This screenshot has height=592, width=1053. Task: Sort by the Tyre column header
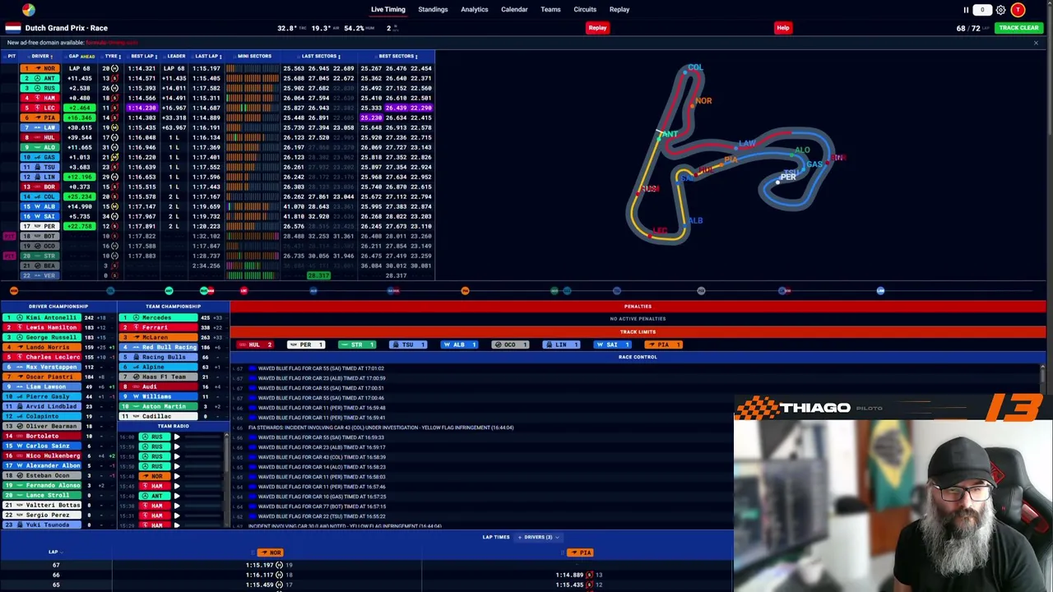113,56
